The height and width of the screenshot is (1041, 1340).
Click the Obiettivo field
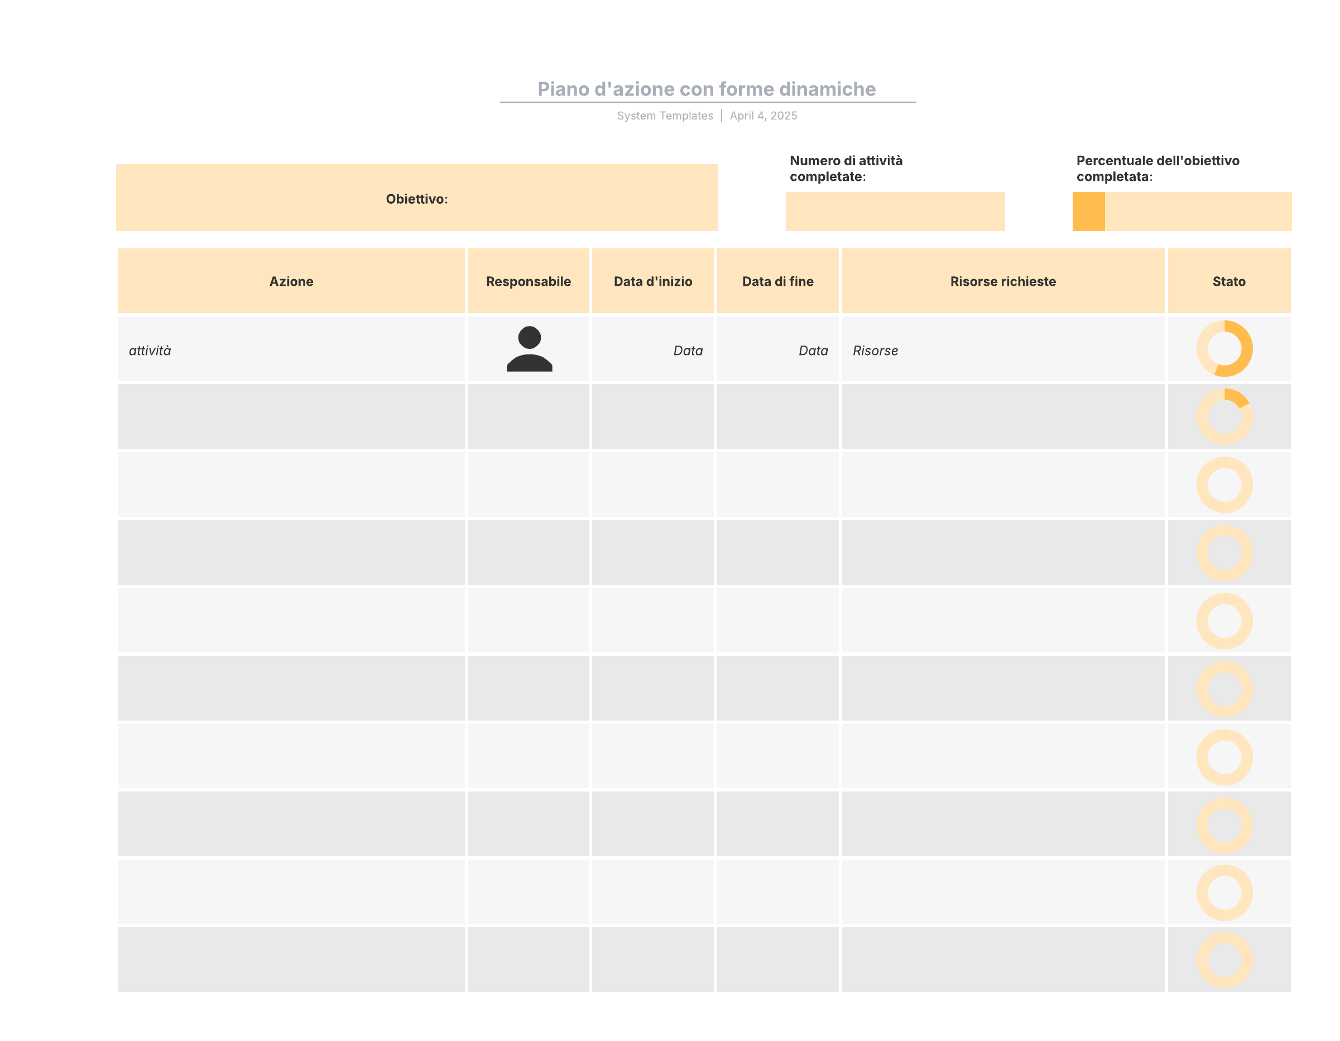416,198
